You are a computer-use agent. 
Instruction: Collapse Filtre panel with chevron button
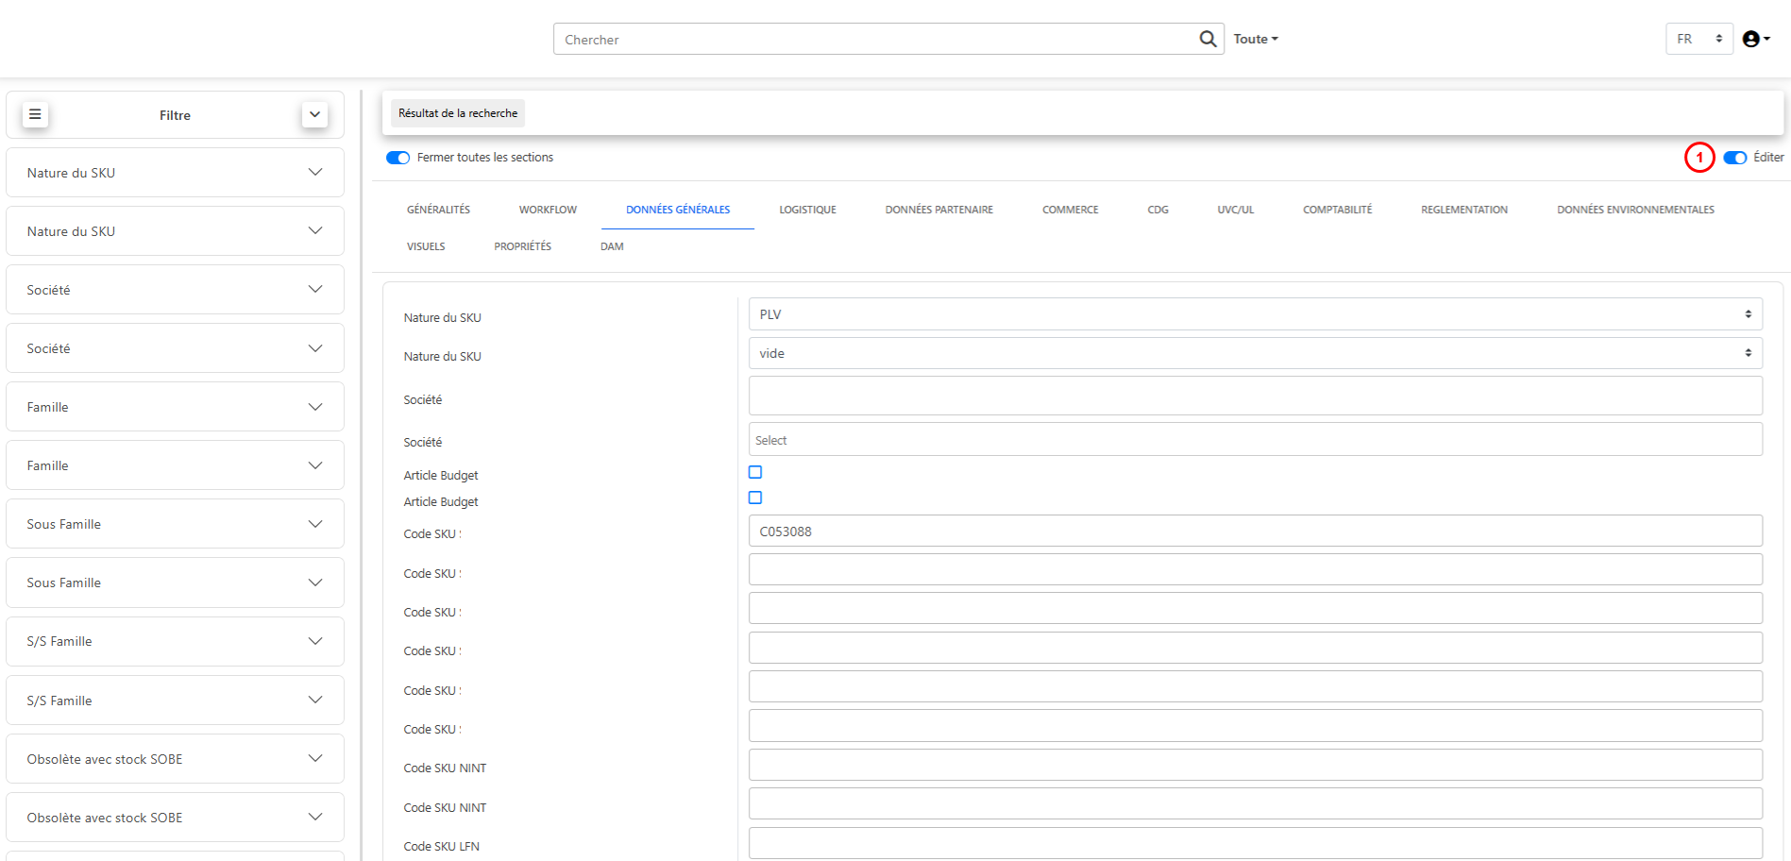[x=314, y=114]
